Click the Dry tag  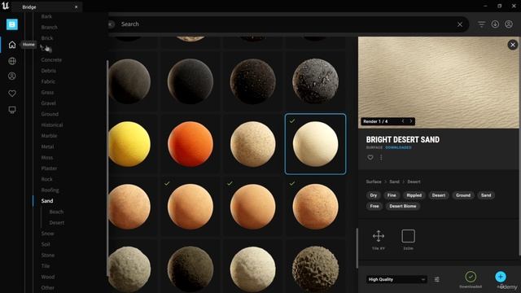(374, 195)
